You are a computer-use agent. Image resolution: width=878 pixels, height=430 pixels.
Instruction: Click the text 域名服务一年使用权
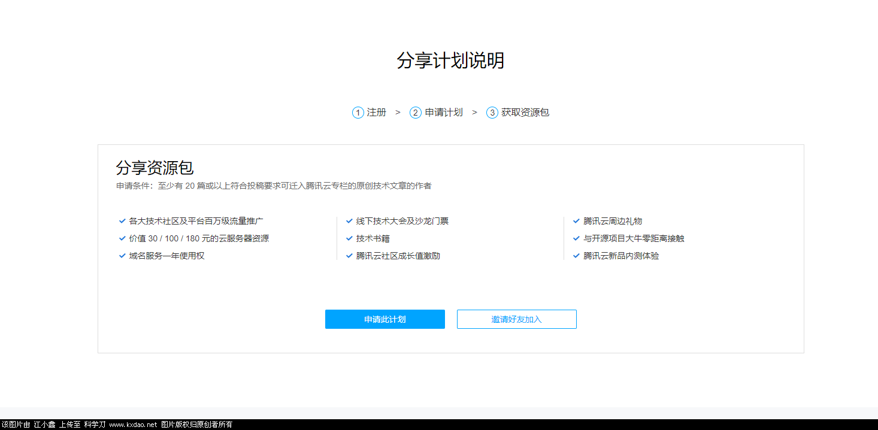click(166, 256)
